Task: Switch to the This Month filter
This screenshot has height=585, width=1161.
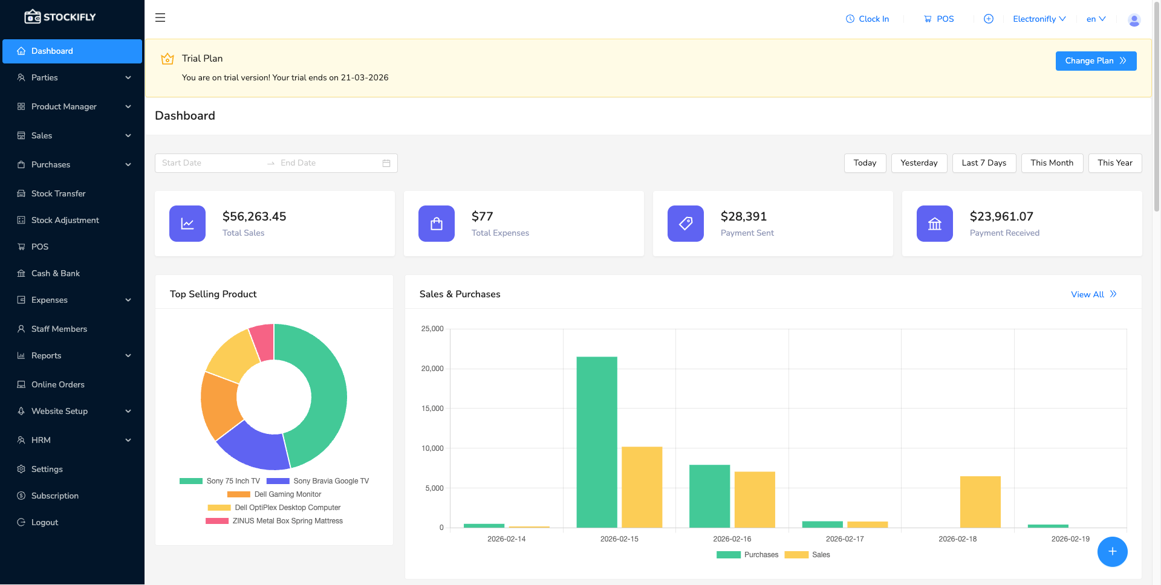Action: coord(1052,163)
